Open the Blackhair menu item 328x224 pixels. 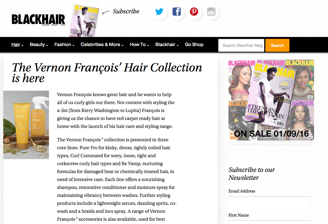click(x=167, y=45)
